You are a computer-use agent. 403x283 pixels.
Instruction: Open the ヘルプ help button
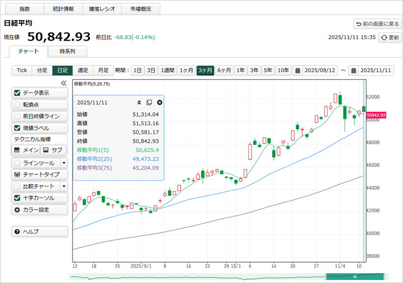tap(39, 232)
